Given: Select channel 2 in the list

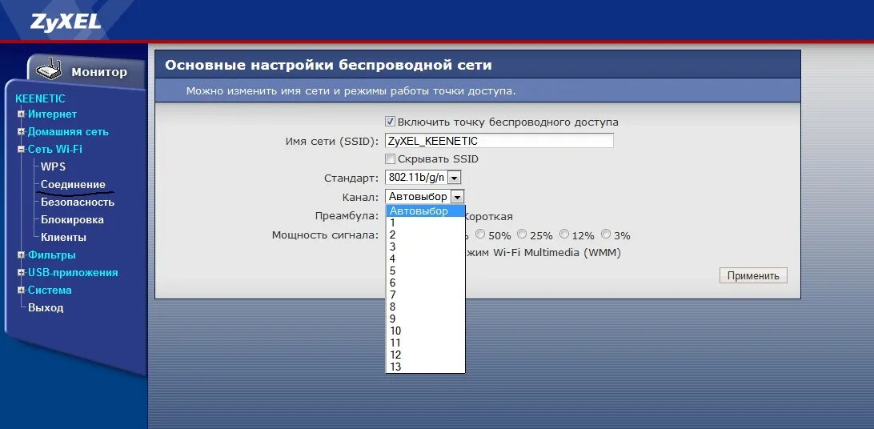Looking at the screenshot, I should coord(425,235).
